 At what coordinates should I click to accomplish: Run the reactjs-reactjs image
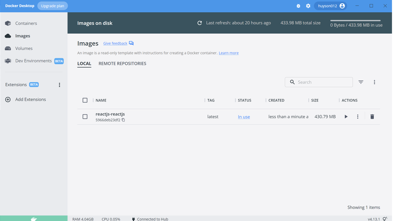346,116
